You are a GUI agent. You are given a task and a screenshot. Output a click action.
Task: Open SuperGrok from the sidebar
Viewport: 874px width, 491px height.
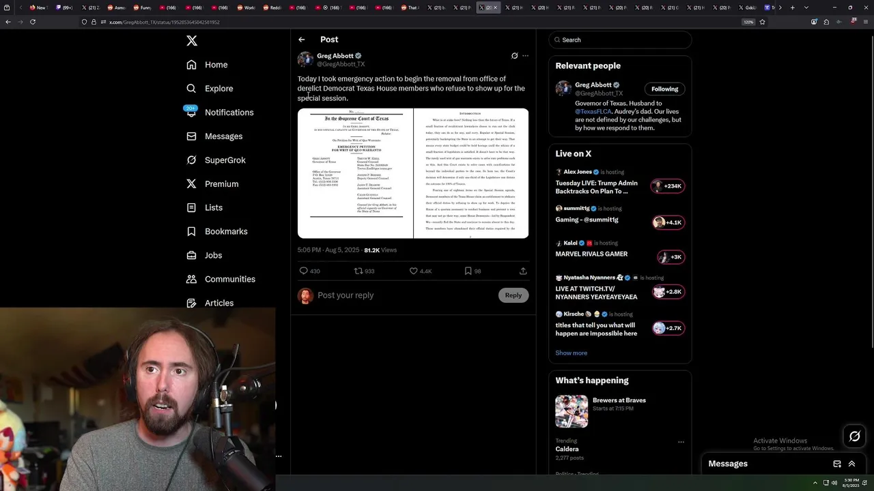(x=216, y=160)
